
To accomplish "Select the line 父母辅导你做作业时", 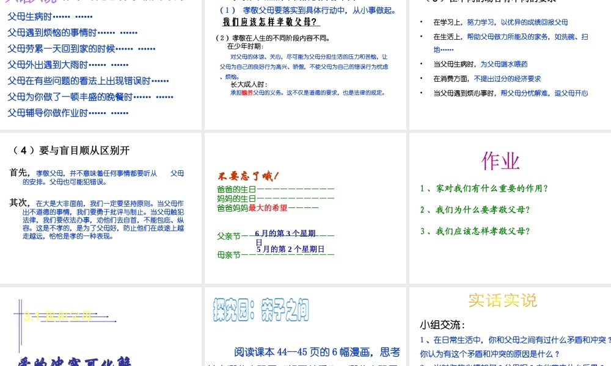I will (68, 112).
